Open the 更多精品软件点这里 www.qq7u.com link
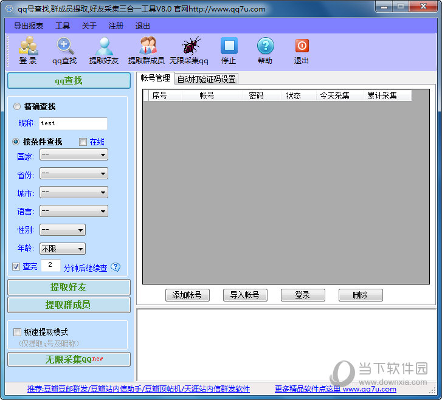The width and height of the screenshot is (442, 400). click(336, 389)
